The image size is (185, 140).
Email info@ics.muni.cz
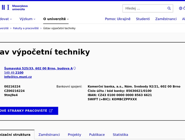18,77
